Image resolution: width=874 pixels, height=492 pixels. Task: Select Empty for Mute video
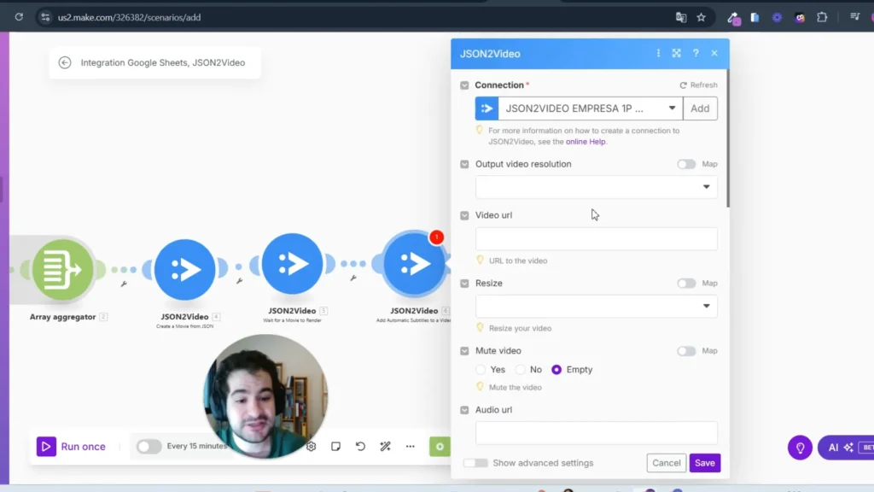pyautogui.click(x=556, y=369)
